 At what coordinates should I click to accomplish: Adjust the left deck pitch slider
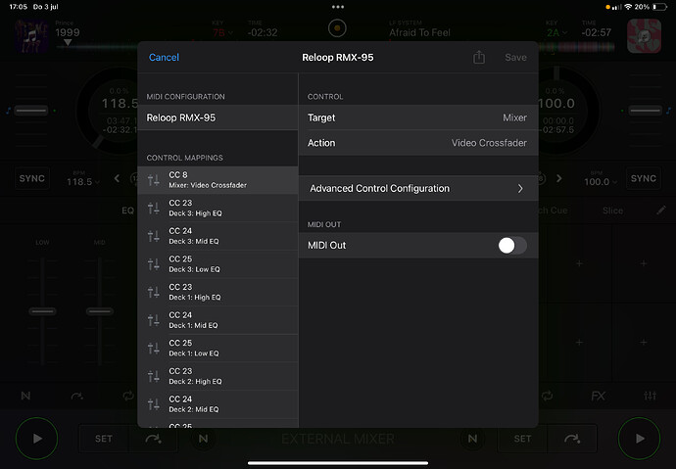pos(31,111)
